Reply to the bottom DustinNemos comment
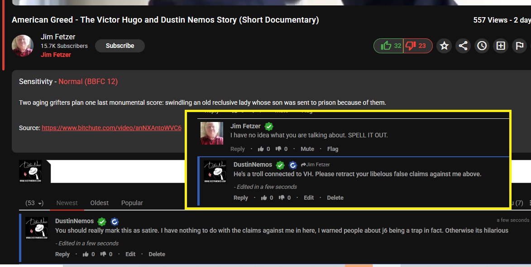The width and height of the screenshot is (531, 267). coord(62,254)
